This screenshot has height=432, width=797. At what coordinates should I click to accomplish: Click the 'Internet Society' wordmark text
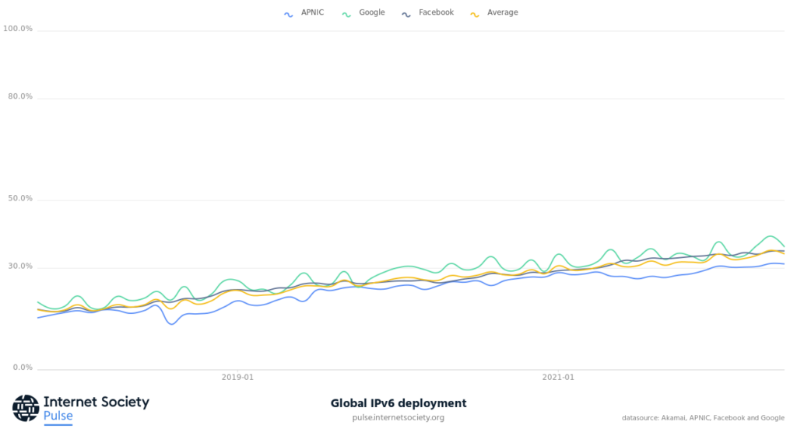point(96,402)
